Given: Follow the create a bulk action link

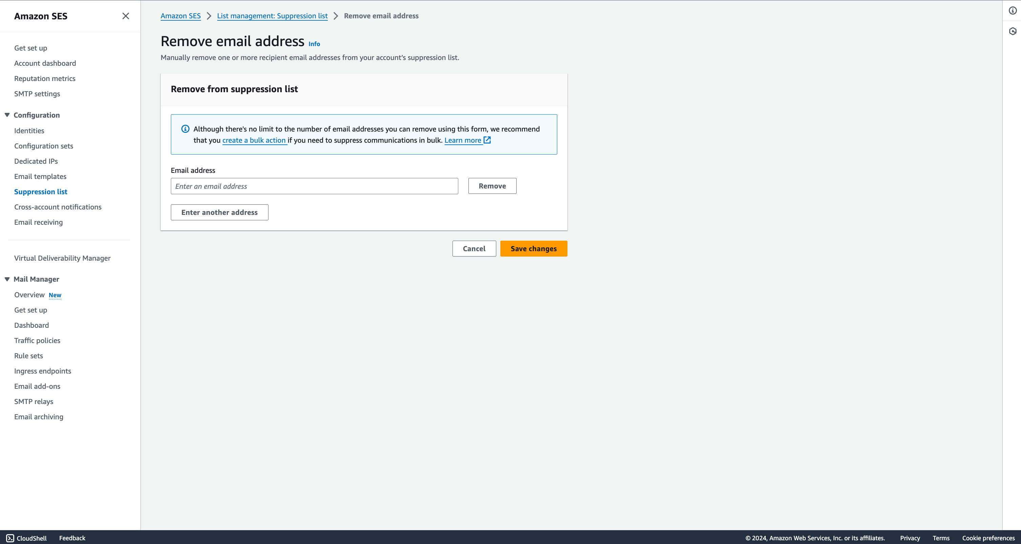Looking at the screenshot, I should point(254,140).
